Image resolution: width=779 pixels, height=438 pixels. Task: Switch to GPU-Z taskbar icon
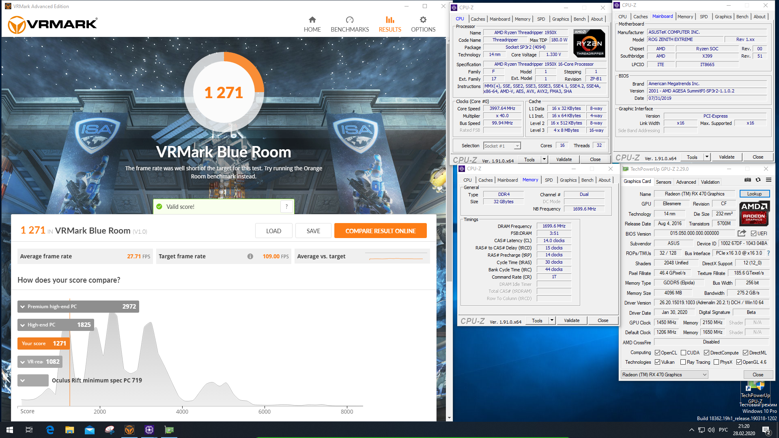pos(169,430)
